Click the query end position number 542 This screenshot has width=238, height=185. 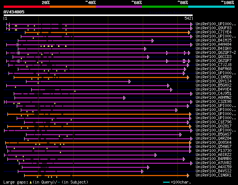tap(188, 18)
